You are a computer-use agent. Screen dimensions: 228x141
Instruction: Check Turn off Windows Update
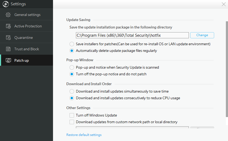pos(72,115)
